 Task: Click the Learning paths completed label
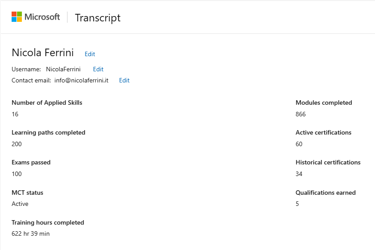49,133
